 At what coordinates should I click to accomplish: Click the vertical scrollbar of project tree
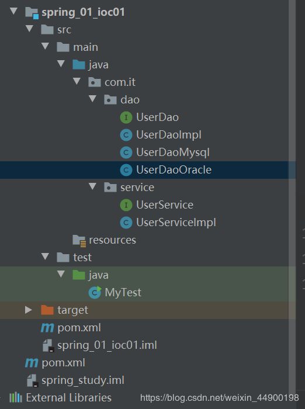(292, 198)
